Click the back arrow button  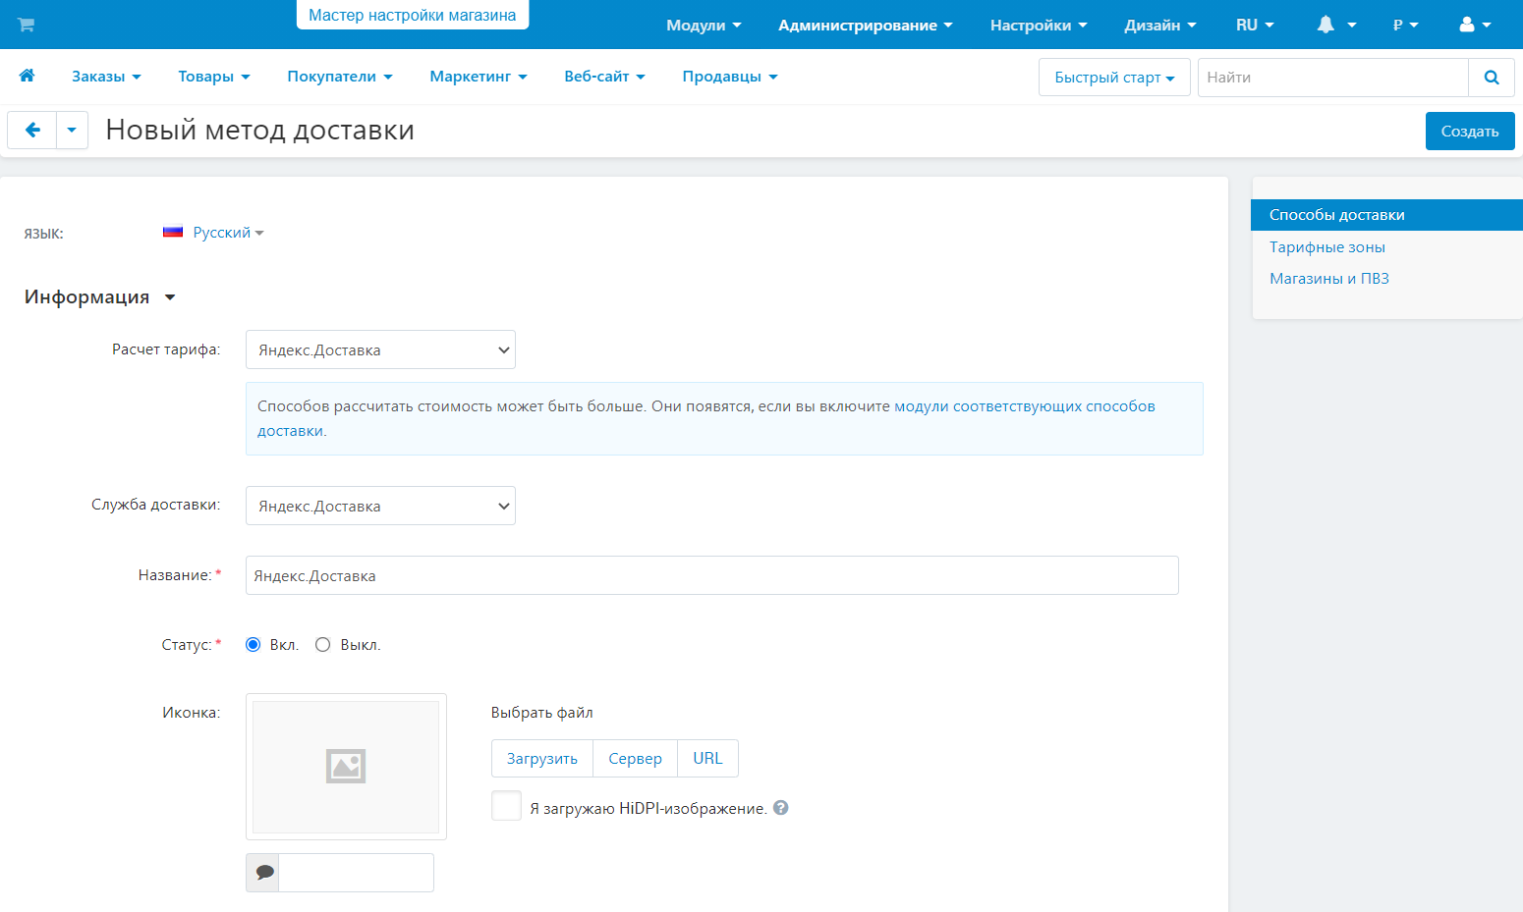(32, 130)
